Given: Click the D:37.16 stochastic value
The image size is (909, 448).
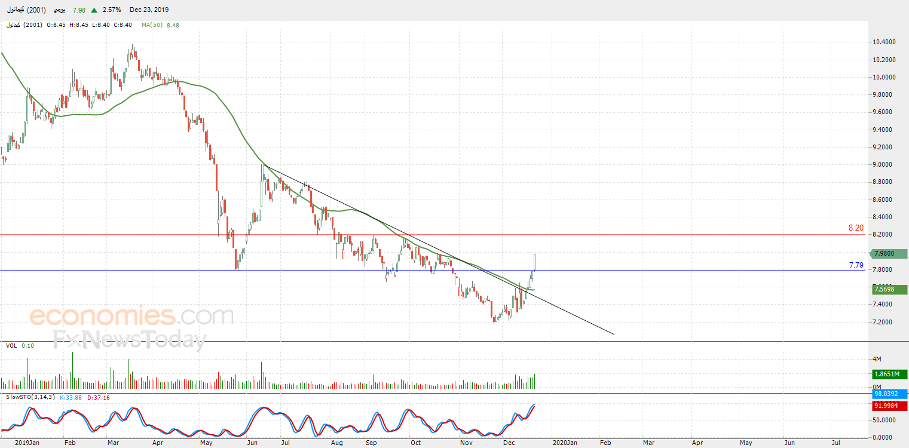Looking at the screenshot, I should tap(99, 397).
